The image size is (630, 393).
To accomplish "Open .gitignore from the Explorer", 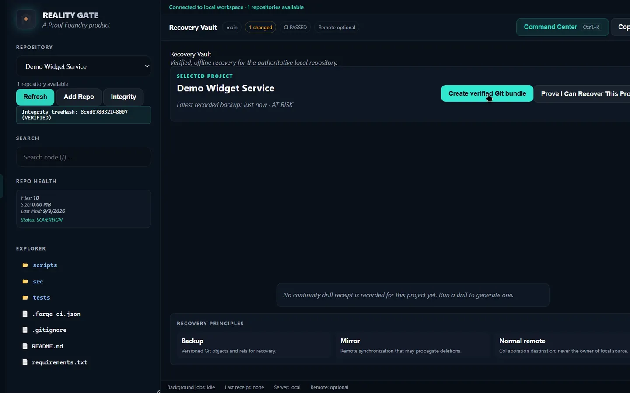I will coord(49,330).
